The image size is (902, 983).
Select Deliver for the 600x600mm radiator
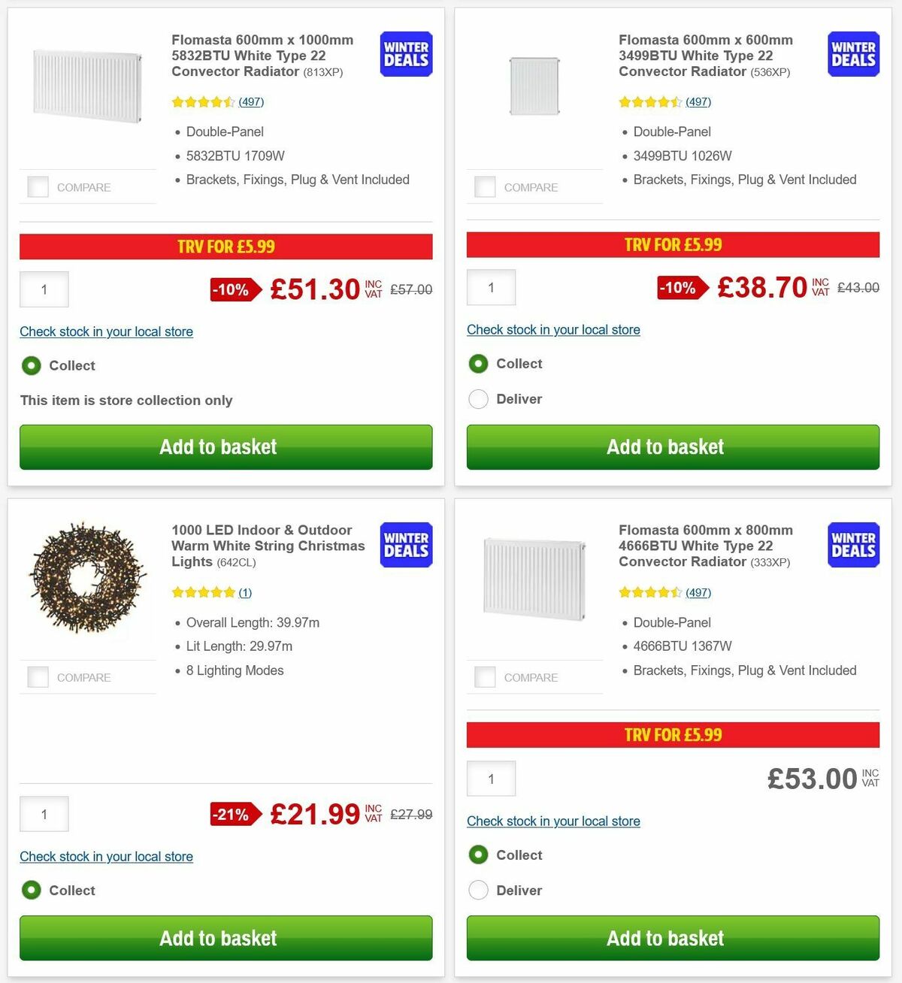[x=478, y=399]
